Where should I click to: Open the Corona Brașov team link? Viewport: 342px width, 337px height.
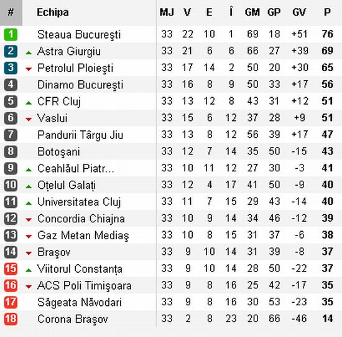click(x=73, y=320)
